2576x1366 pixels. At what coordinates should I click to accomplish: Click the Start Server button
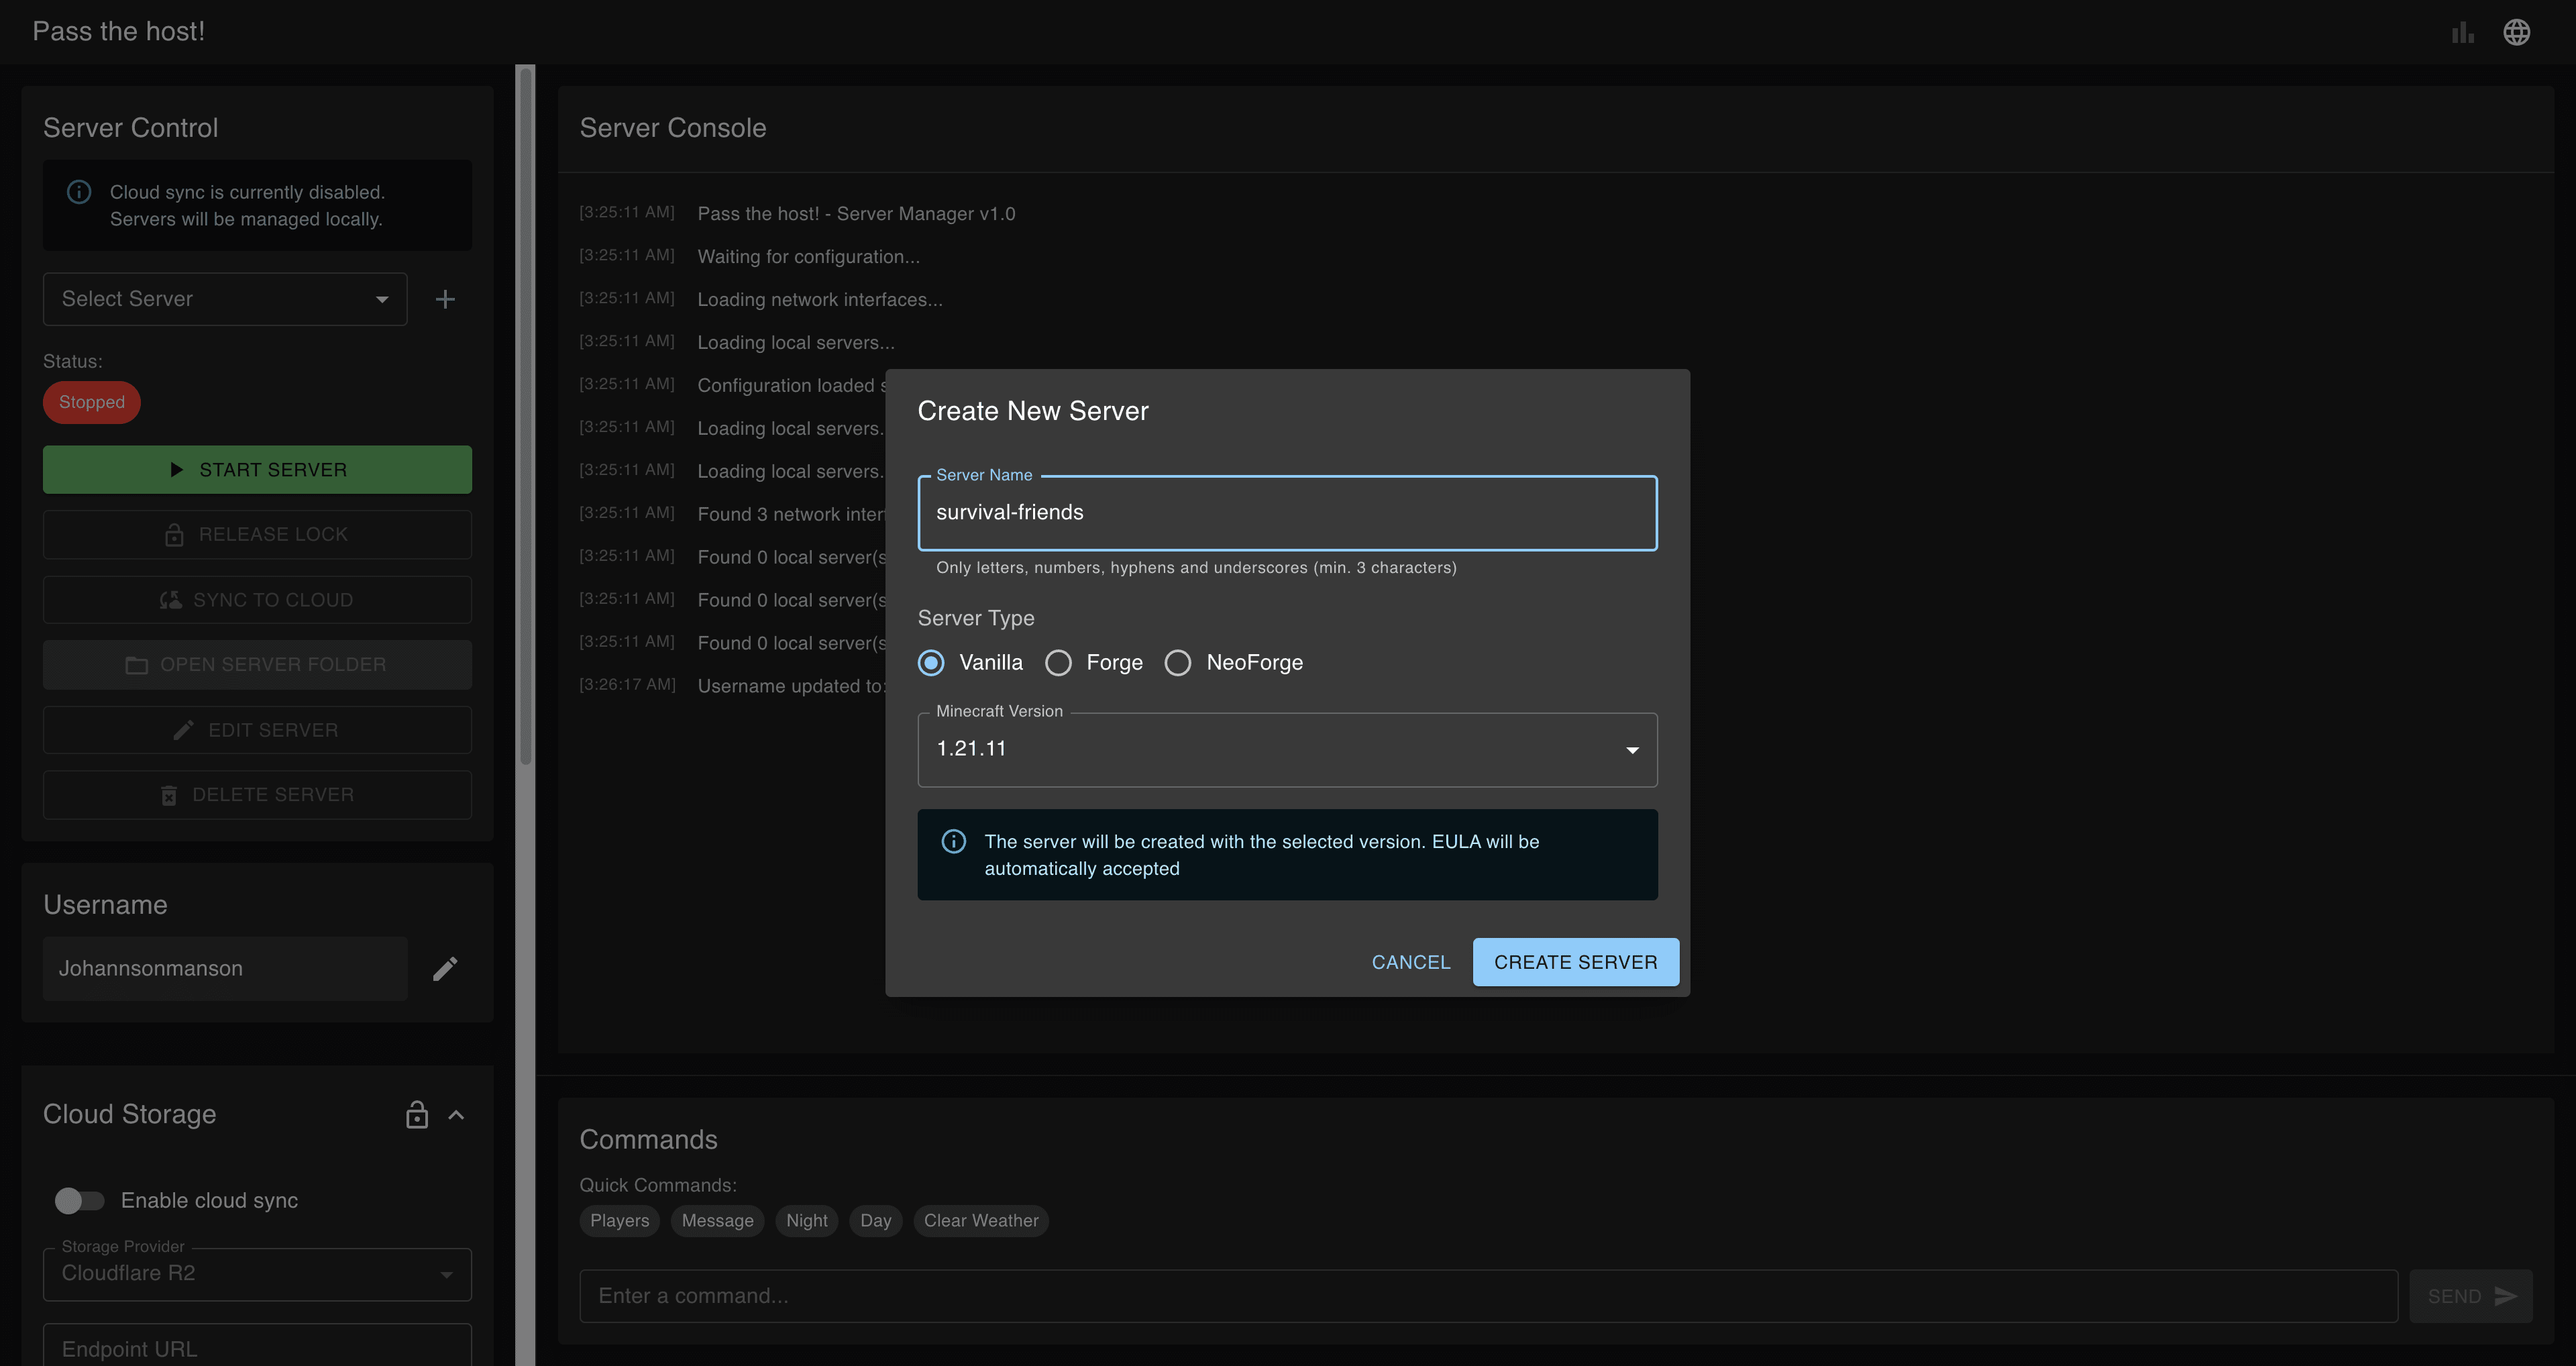[x=257, y=469]
